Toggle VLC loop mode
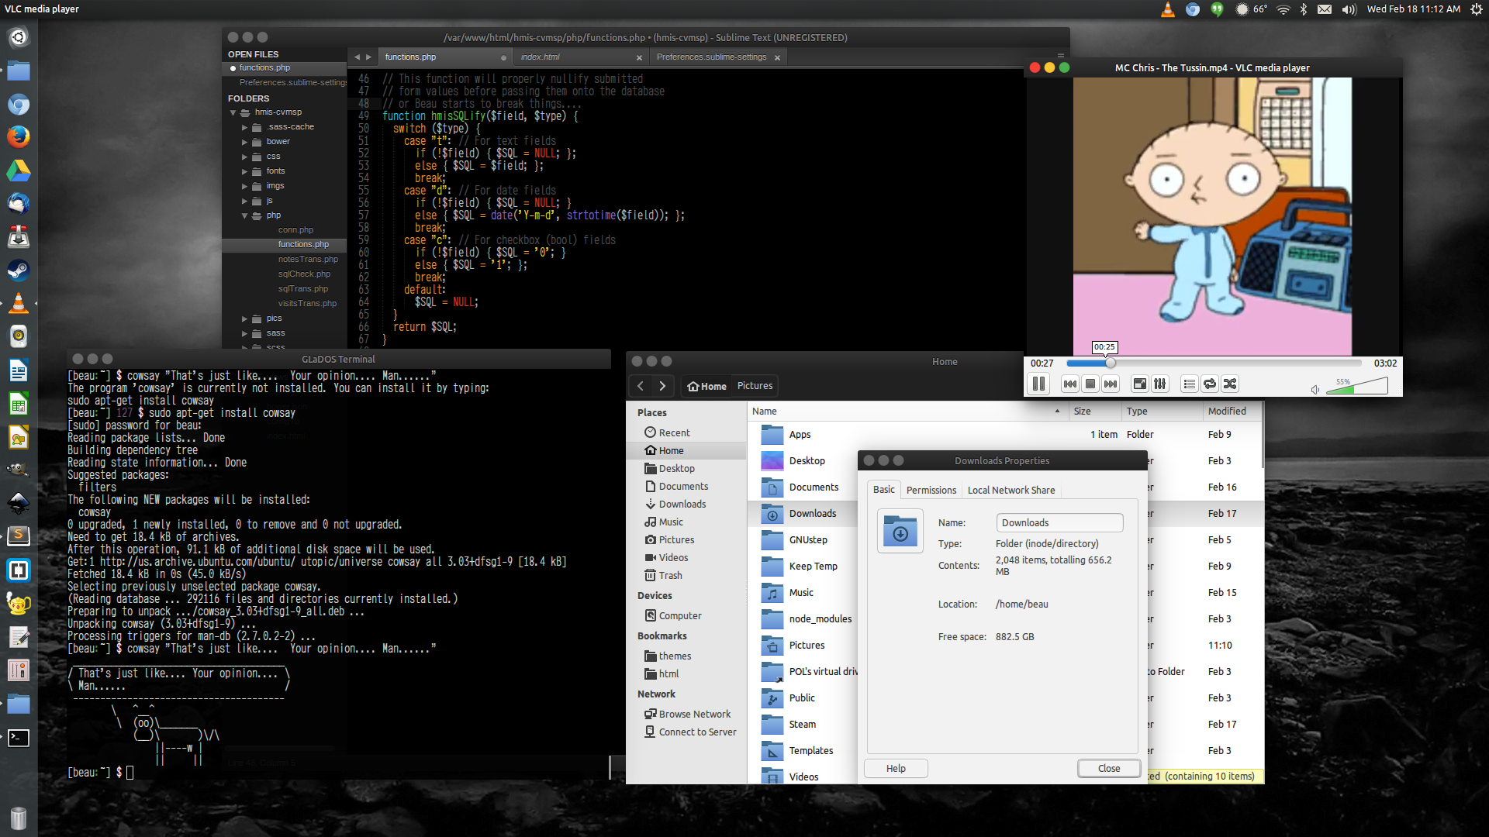1489x837 pixels. point(1209,384)
